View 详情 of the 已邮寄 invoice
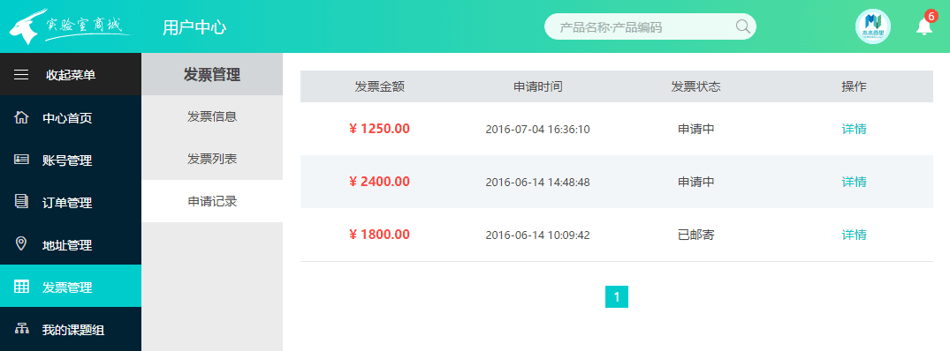The height and width of the screenshot is (351, 950). pos(854,235)
